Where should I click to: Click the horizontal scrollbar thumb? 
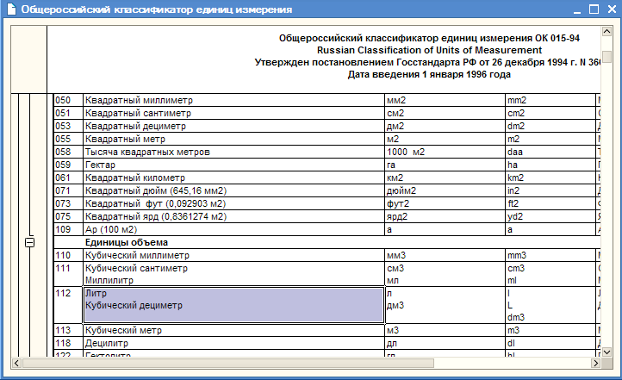click(228, 363)
